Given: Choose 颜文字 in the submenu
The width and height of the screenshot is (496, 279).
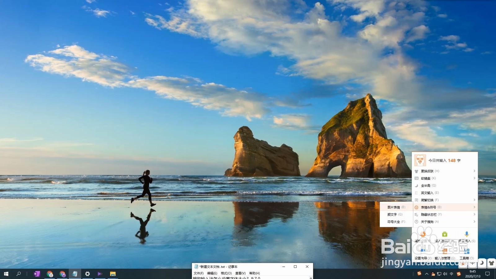Looking at the screenshot, I should pos(395,214).
